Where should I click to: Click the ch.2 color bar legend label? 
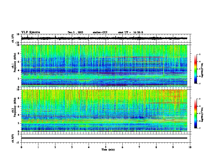[x=202, y=114]
